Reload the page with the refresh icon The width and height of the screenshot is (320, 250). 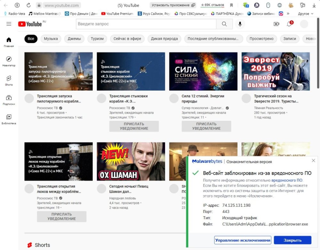tap(29, 5)
